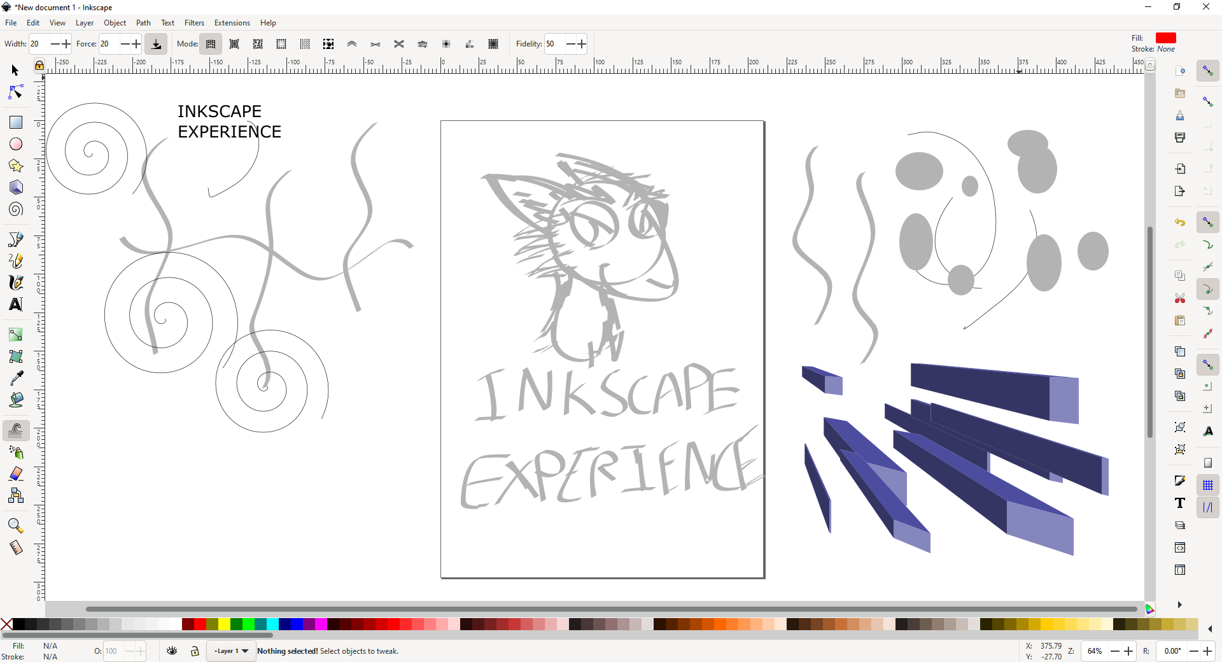This screenshot has width=1222, height=662.
Task: Open the Layers dialog icon
Action: (1180, 525)
